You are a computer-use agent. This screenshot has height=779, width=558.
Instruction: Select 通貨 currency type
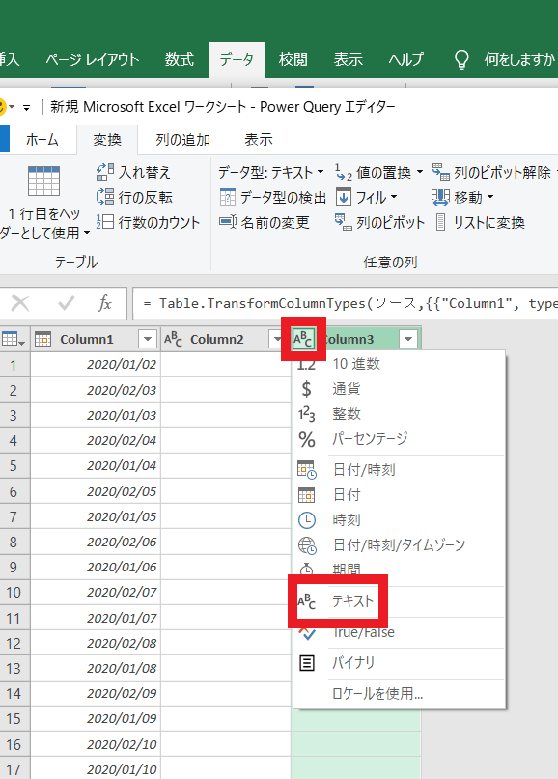point(400,388)
